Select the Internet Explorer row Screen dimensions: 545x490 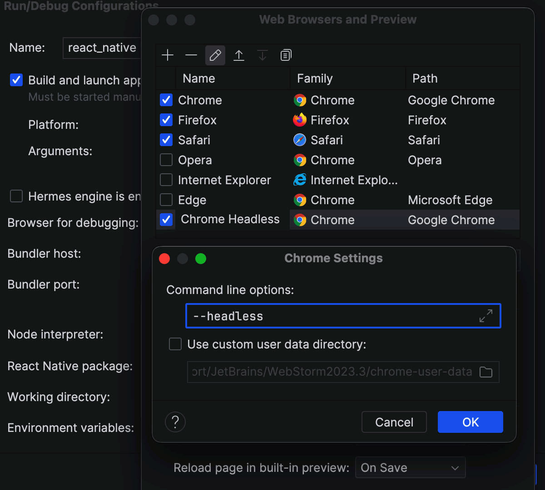[x=224, y=180]
